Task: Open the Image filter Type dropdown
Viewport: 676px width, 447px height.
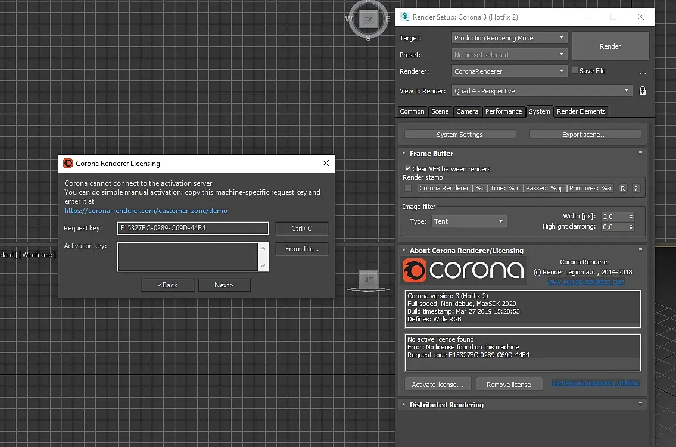Action: point(469,221)
